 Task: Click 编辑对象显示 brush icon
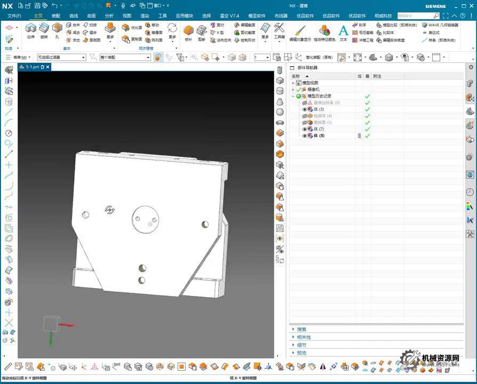pos(300,31)
